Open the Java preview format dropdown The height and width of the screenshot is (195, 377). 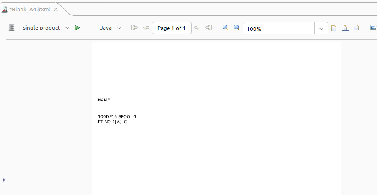(119, 28)
